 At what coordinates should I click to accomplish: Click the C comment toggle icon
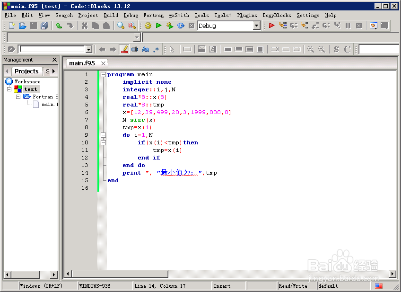pos(347,49)
